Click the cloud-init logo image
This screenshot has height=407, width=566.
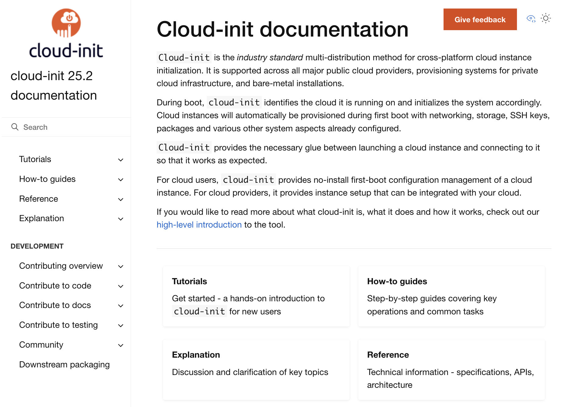[66, 33]
